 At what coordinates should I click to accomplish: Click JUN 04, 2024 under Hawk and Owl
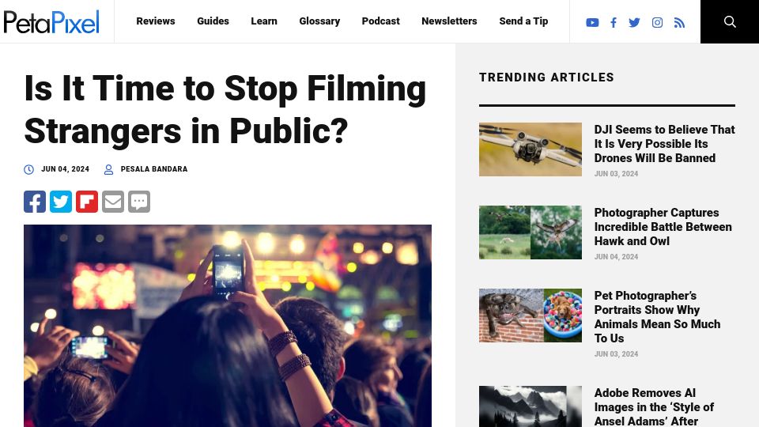tap(616, 256)
